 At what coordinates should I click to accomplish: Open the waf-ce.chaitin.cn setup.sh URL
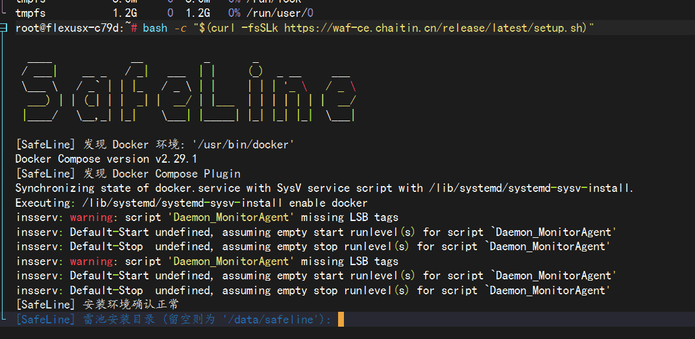435,28
